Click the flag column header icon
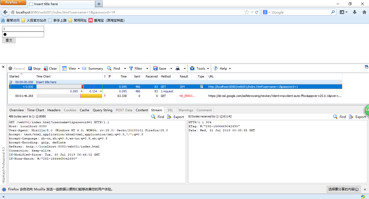This screenshot has width=369, height=199. point(110,76)
